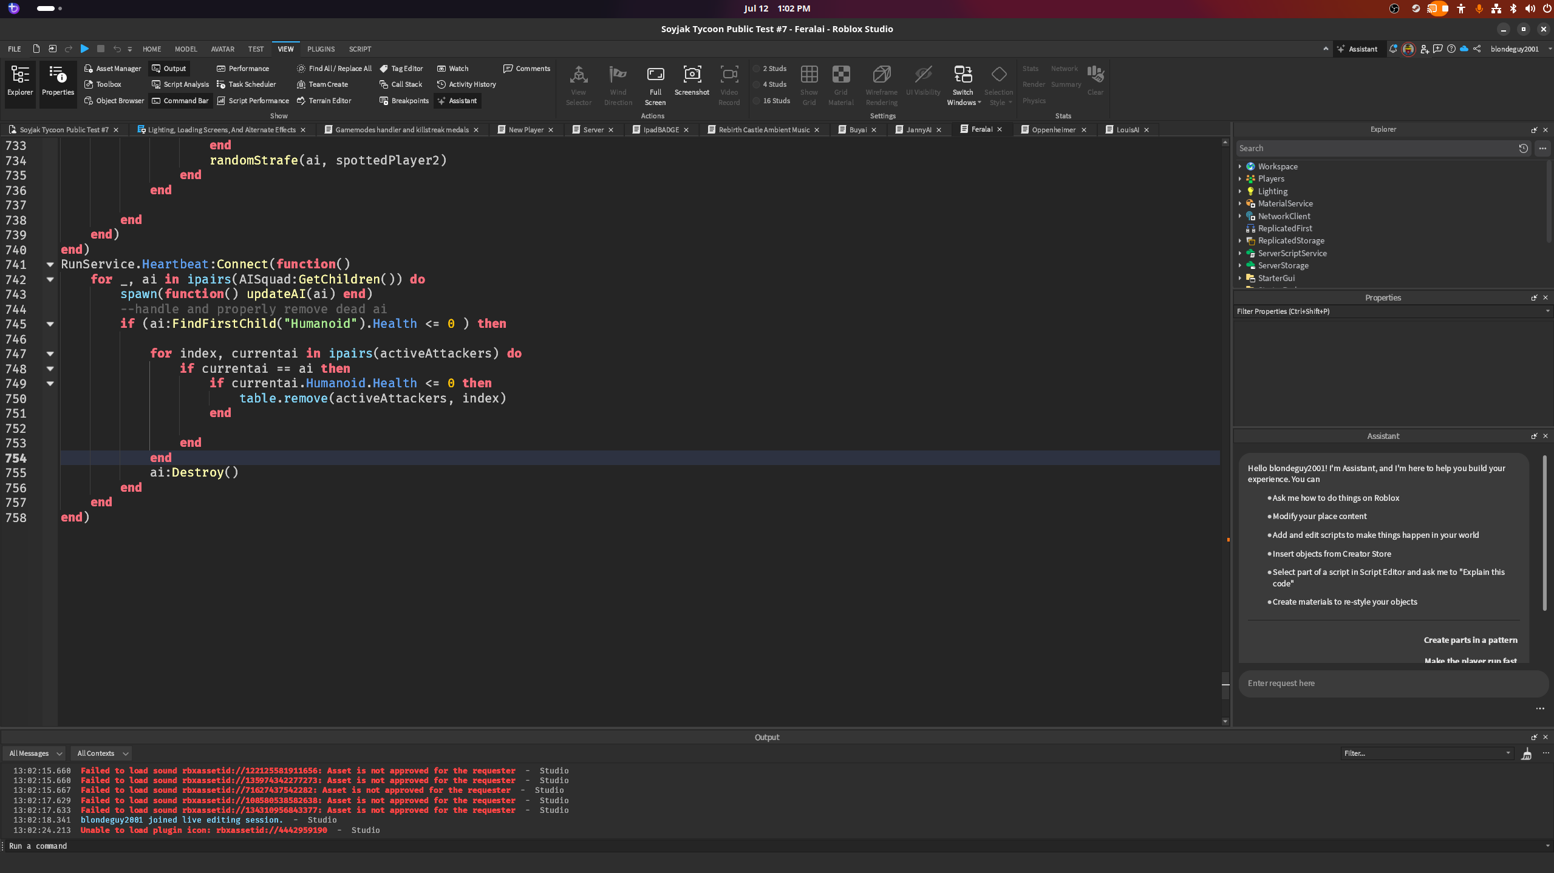Open the SCRIPT ribbon tab
The width and height of the screenshot is (1554, 873).
(360, 49)
